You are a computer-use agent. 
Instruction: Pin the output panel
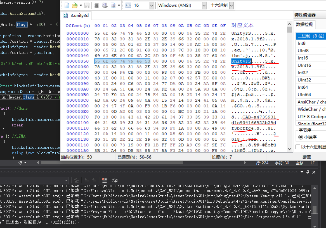click(x=308, y=172)
